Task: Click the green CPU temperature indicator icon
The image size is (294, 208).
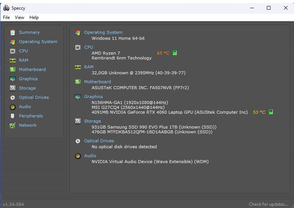Action: click(174, 53)
